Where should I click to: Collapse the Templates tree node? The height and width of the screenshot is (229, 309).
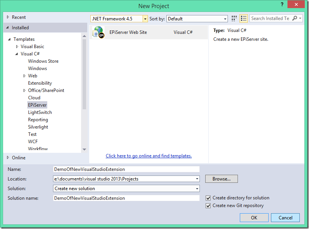pyautogui.click(x=9, y=39)
